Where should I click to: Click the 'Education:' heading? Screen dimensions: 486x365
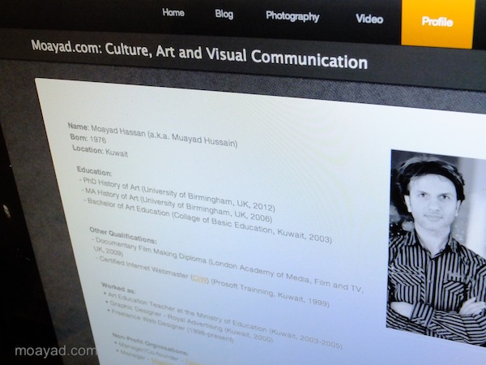94,171
